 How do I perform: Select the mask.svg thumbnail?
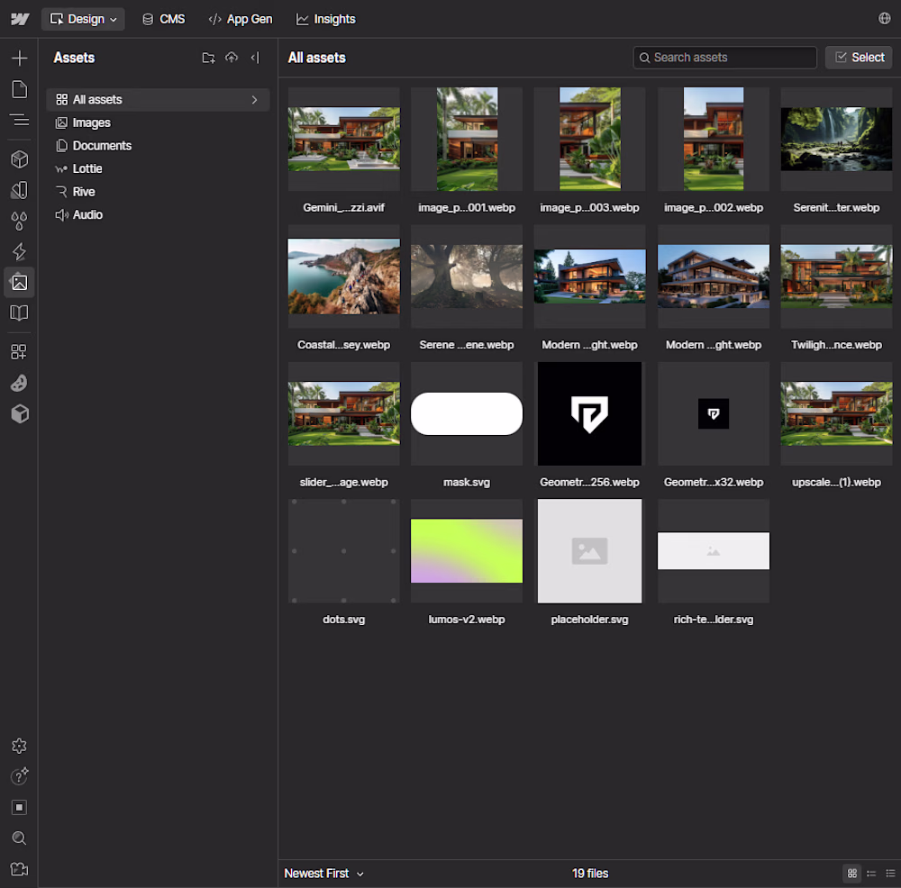[x=467, y=413]
